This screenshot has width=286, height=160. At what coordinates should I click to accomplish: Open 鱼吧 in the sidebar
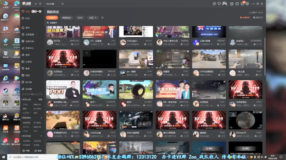(x=26, y=55)
